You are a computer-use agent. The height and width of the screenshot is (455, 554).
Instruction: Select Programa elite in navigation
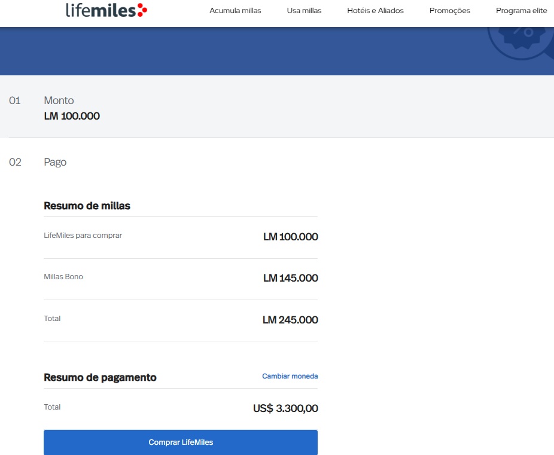[521, 11]
